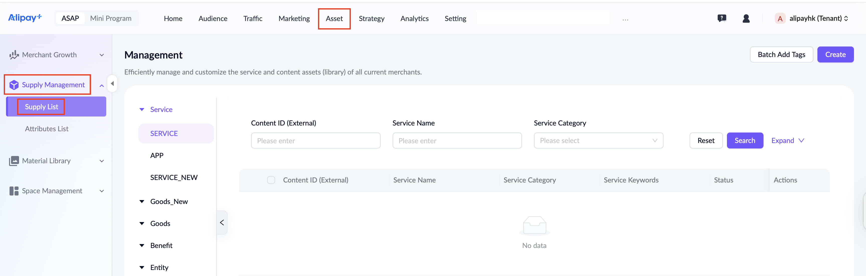Click the Space Management layout icon

(14, 191)
